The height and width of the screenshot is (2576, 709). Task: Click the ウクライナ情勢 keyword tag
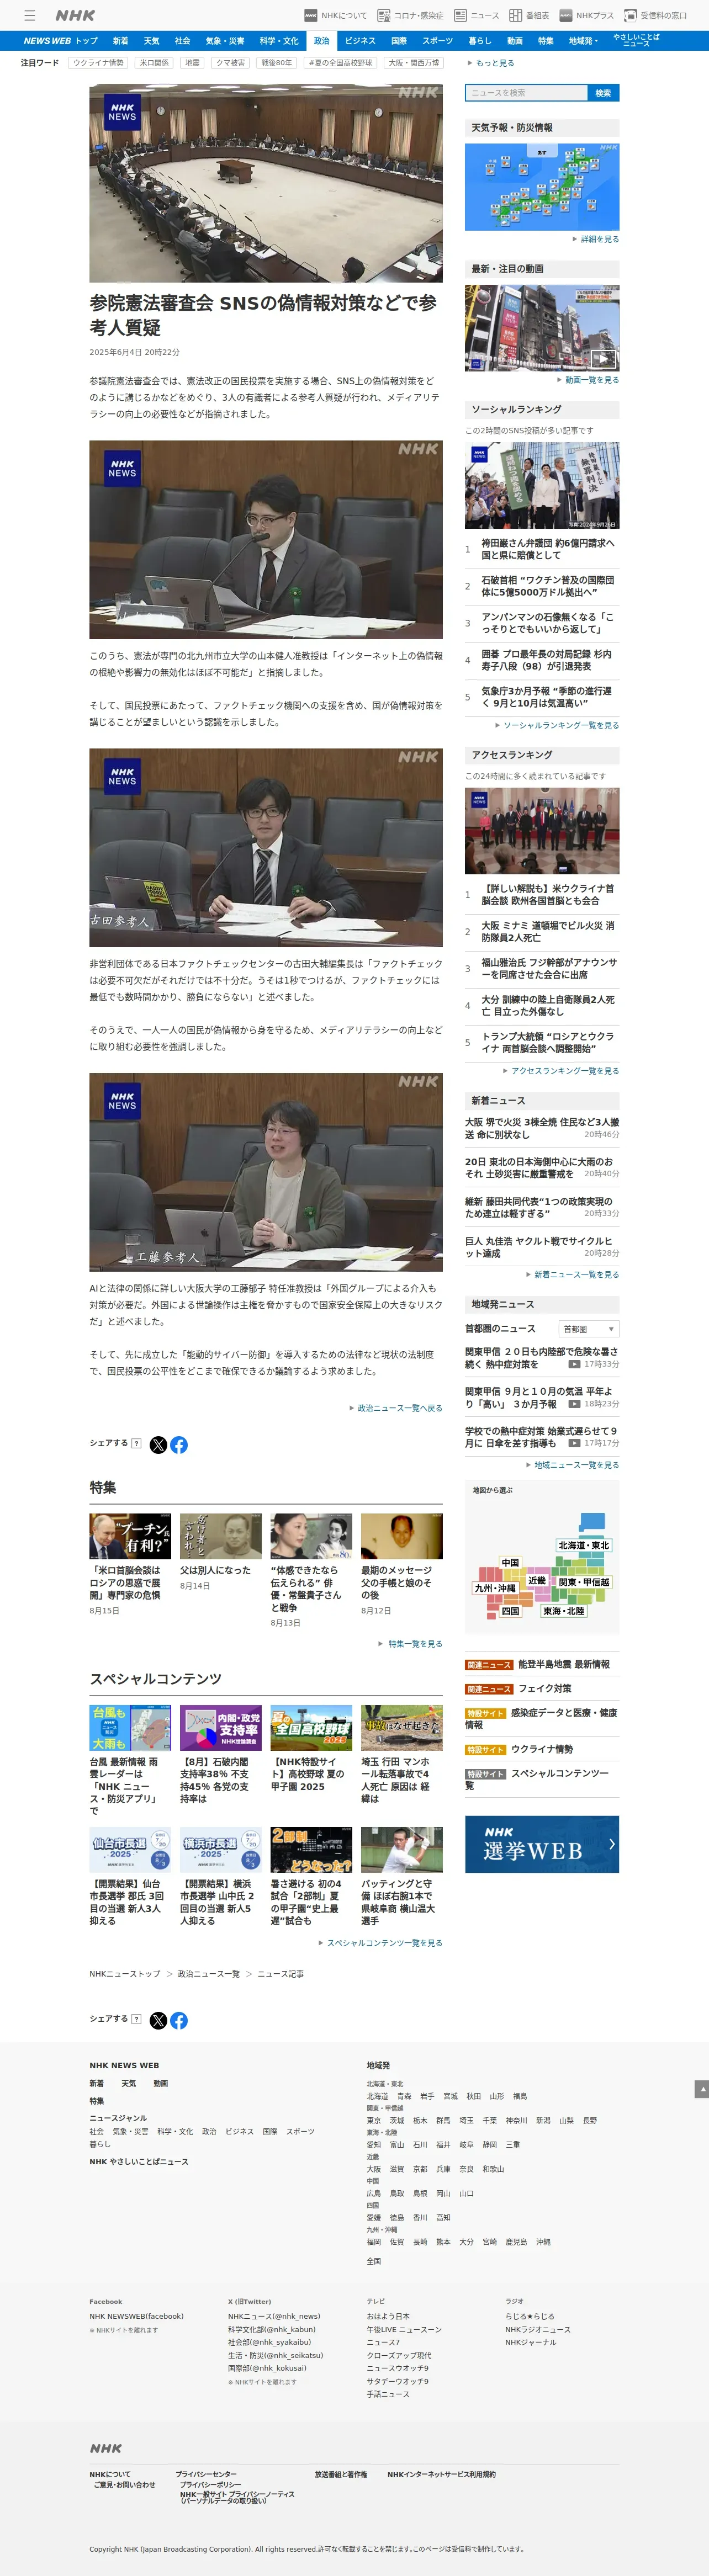click(98, 63)
